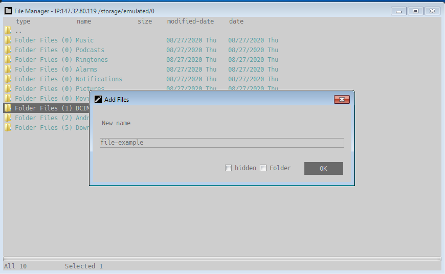Click the parent directory folder icon
This screenshot has height=274, width=445.
coord(8,30)
